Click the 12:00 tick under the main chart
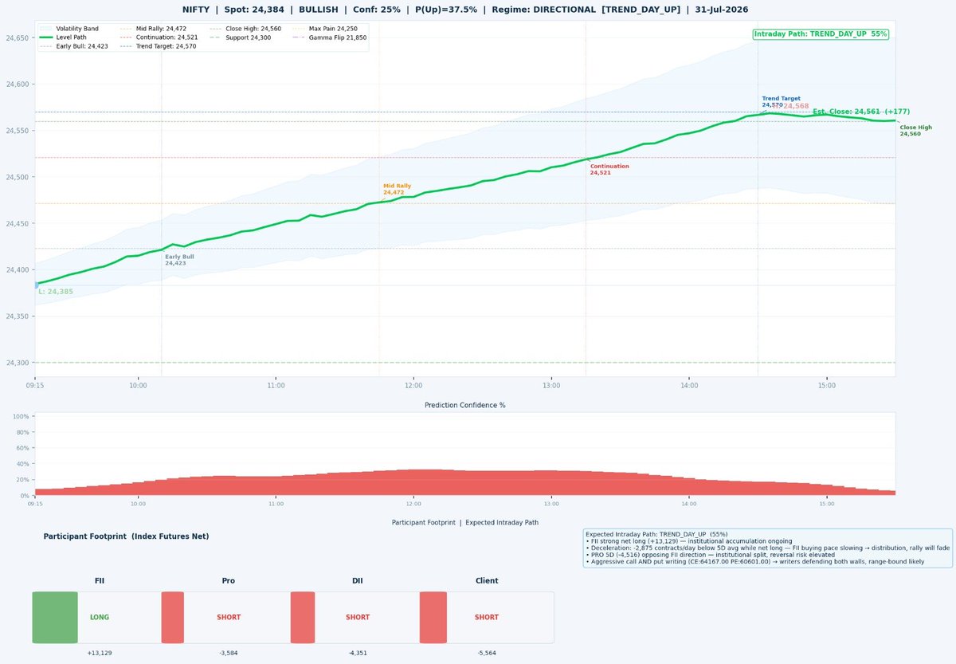The image size is (956, 664). (x=413, y=385)
